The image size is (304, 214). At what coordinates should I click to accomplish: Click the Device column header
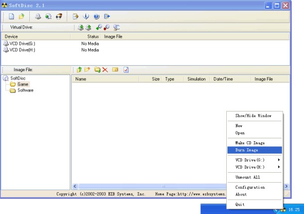click(x=36, y=37)
